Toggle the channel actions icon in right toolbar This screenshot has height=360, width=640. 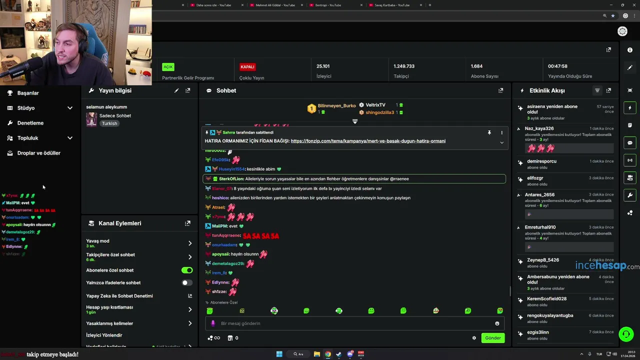[630, 177]
